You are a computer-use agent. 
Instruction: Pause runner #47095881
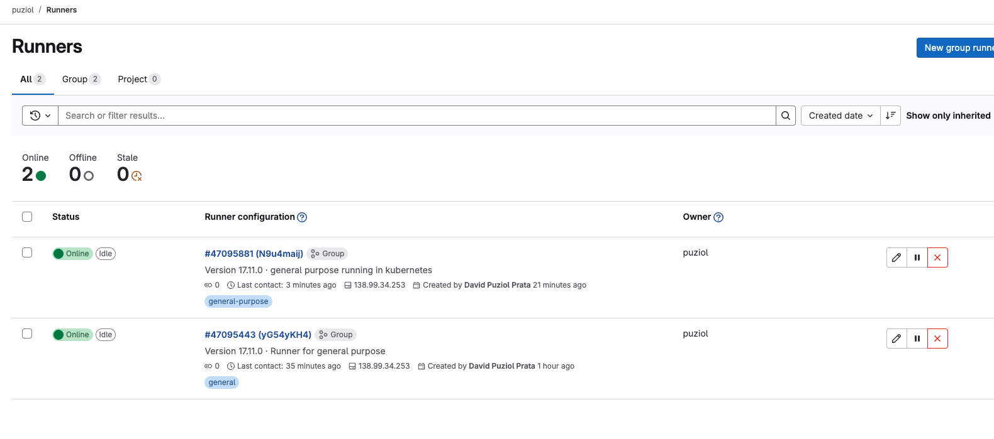coord(917,257)
